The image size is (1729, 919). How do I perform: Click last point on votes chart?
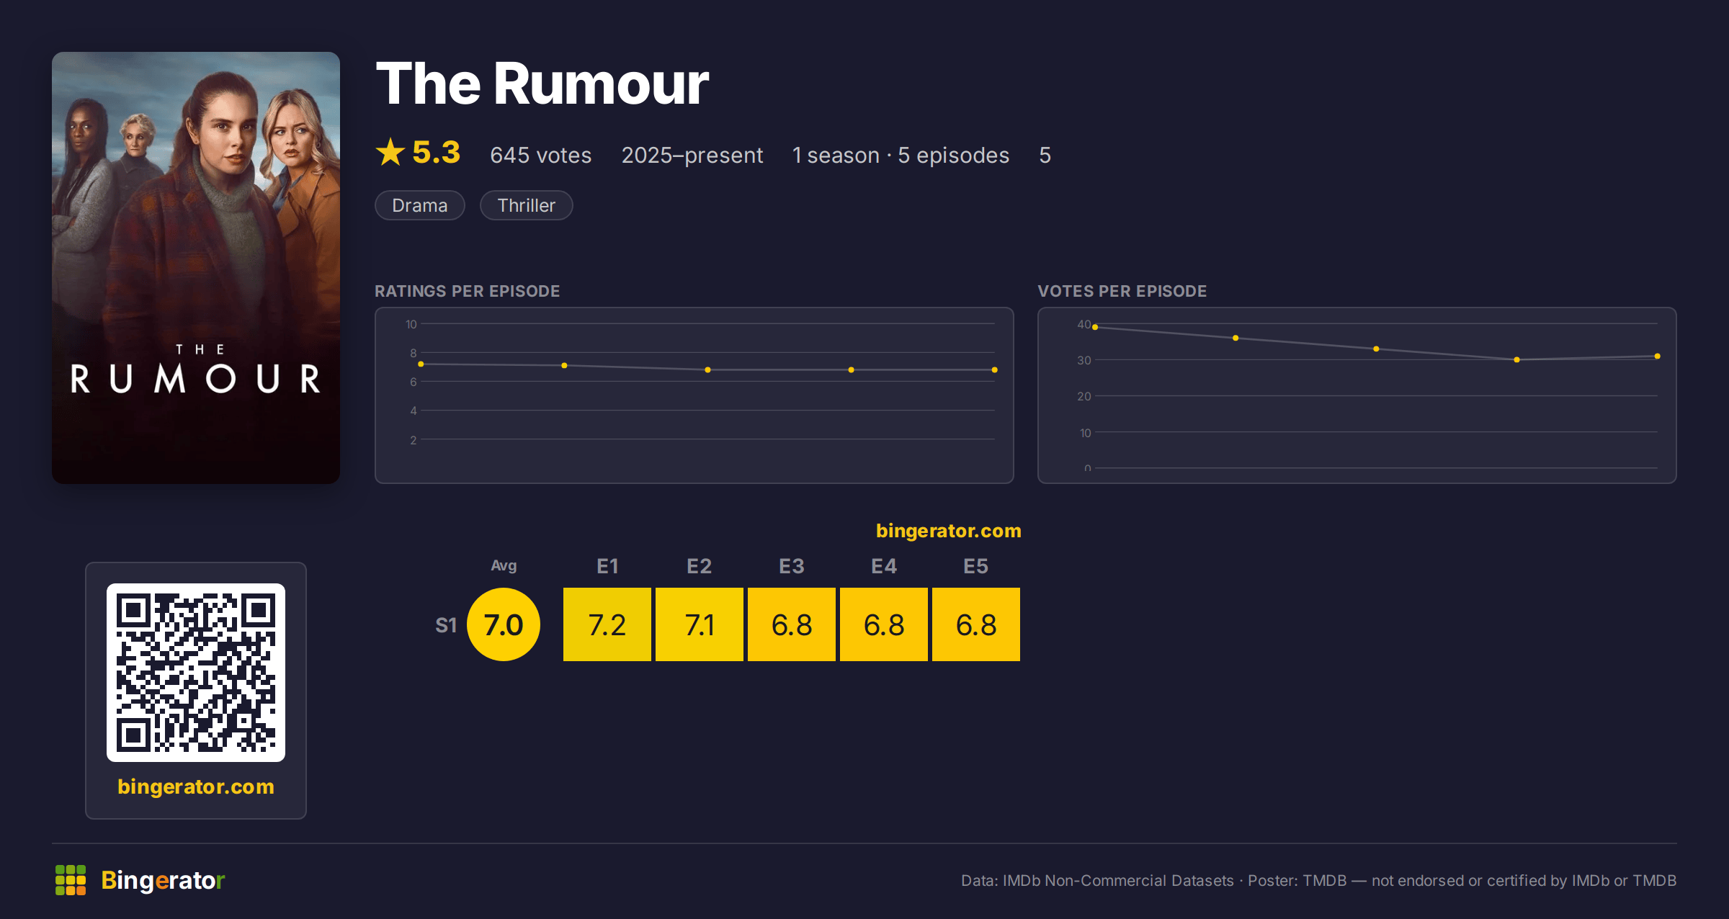1658,356
